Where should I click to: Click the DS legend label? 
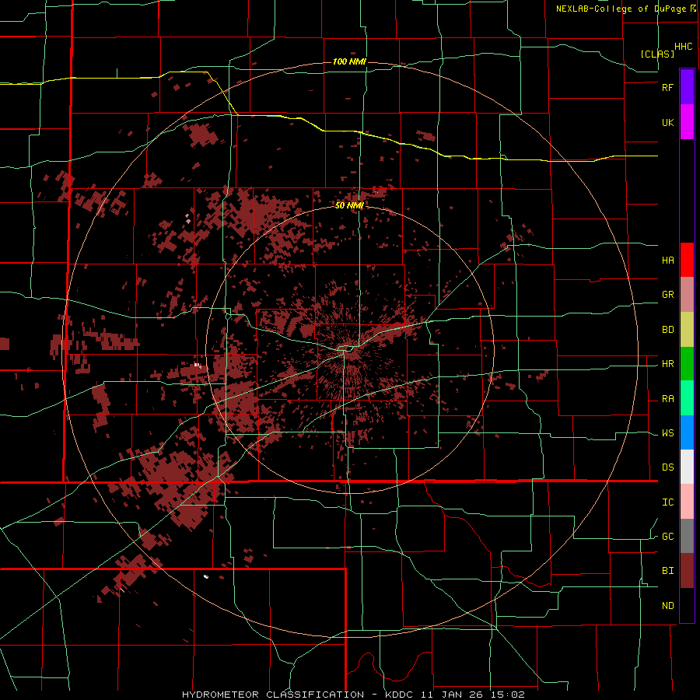pos(667,467)
